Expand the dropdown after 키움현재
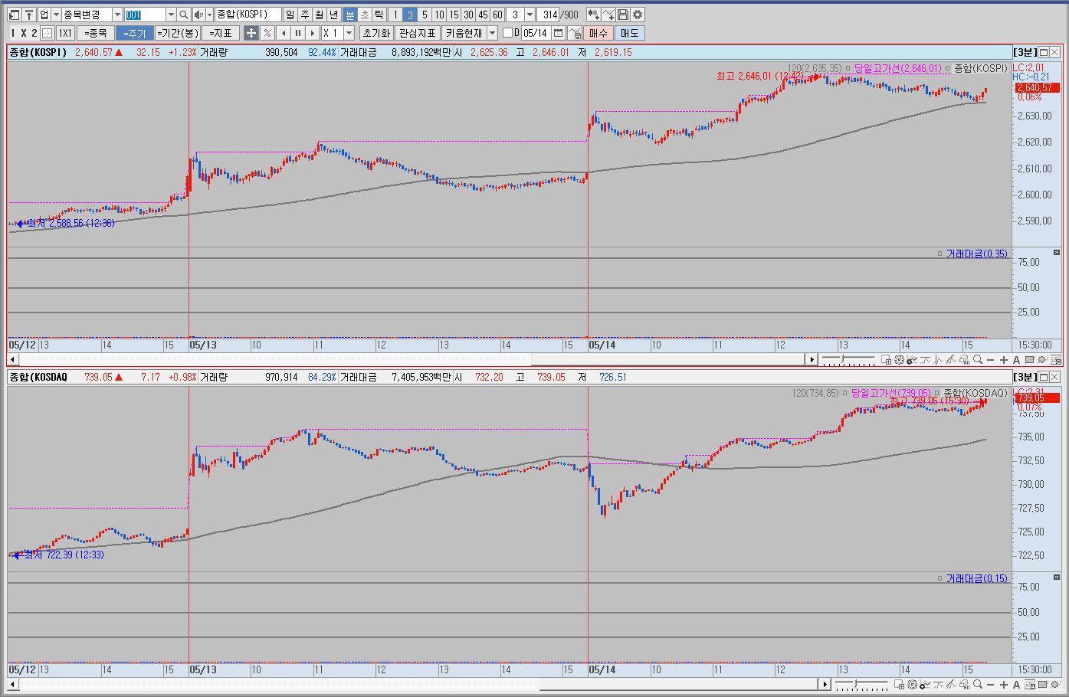Viewport: 1069px width, 697px height. [x=493, y=33]
